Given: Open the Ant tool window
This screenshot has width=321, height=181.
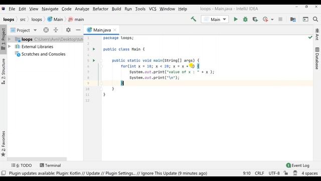Looking at the screenshot, I should [317, 34].
